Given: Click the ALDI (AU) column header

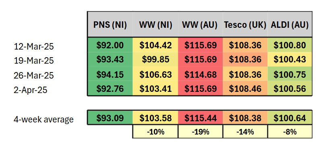Looking at the screenshot, I should [x=290, y=25].
